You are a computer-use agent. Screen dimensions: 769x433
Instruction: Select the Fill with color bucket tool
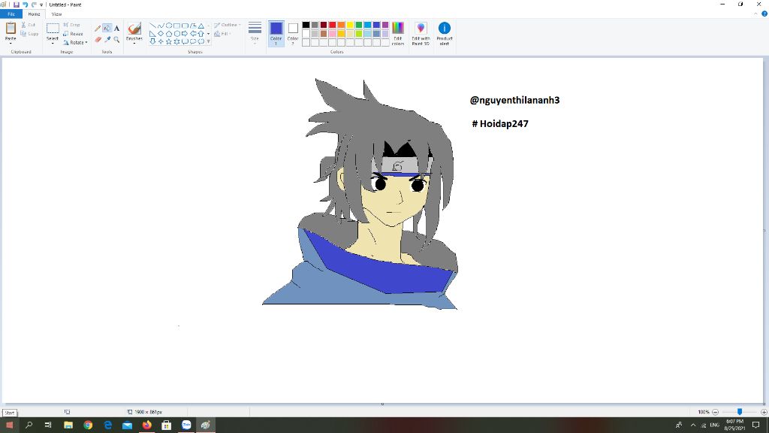(x=107, y=29)
